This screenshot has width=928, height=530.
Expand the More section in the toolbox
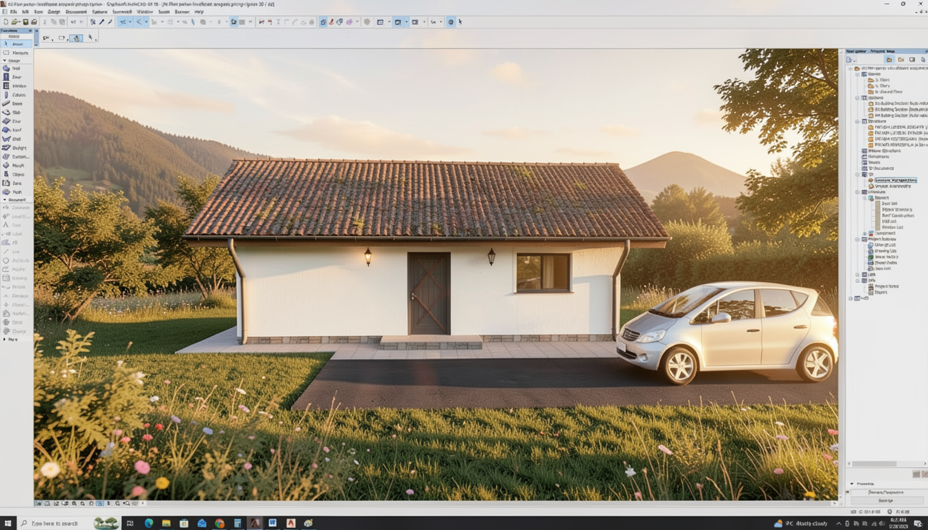tap(6, 340)
